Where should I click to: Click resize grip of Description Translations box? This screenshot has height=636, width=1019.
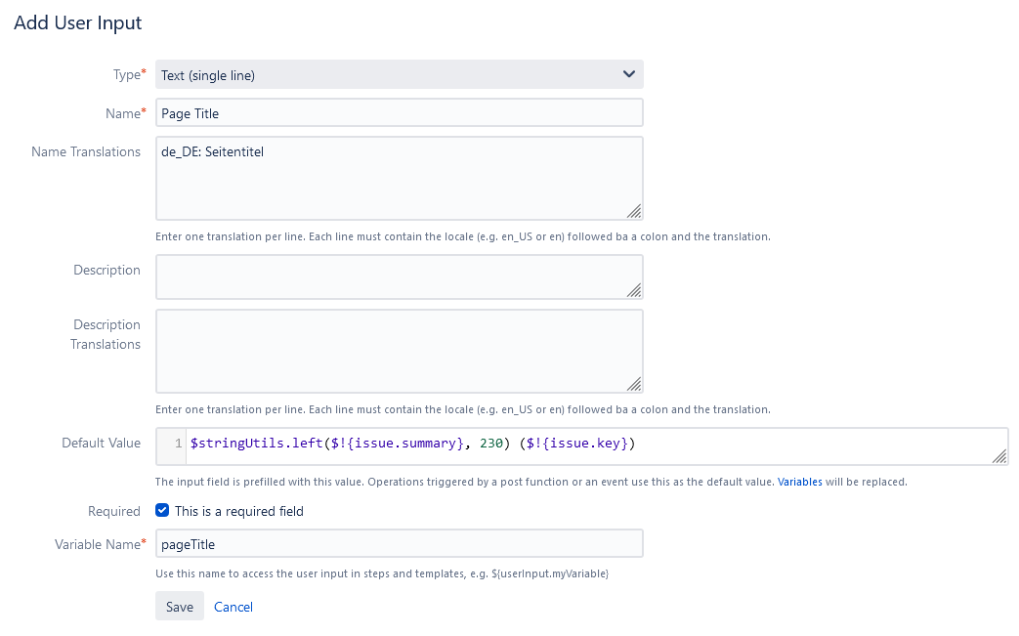(x=634, y=384)
